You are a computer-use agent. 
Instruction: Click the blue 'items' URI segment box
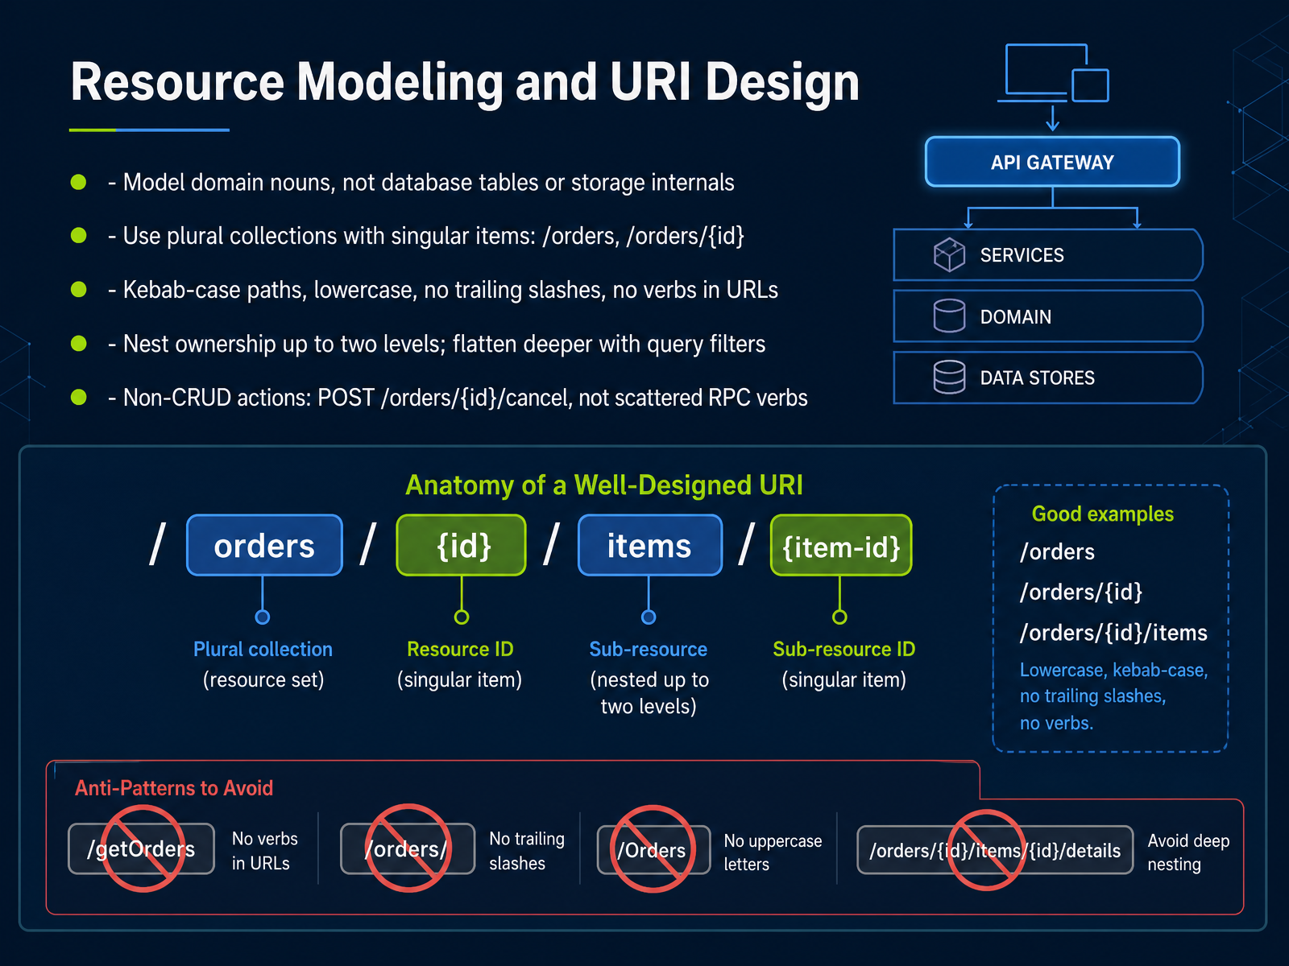pyautogui.click(x=649, y=545)
